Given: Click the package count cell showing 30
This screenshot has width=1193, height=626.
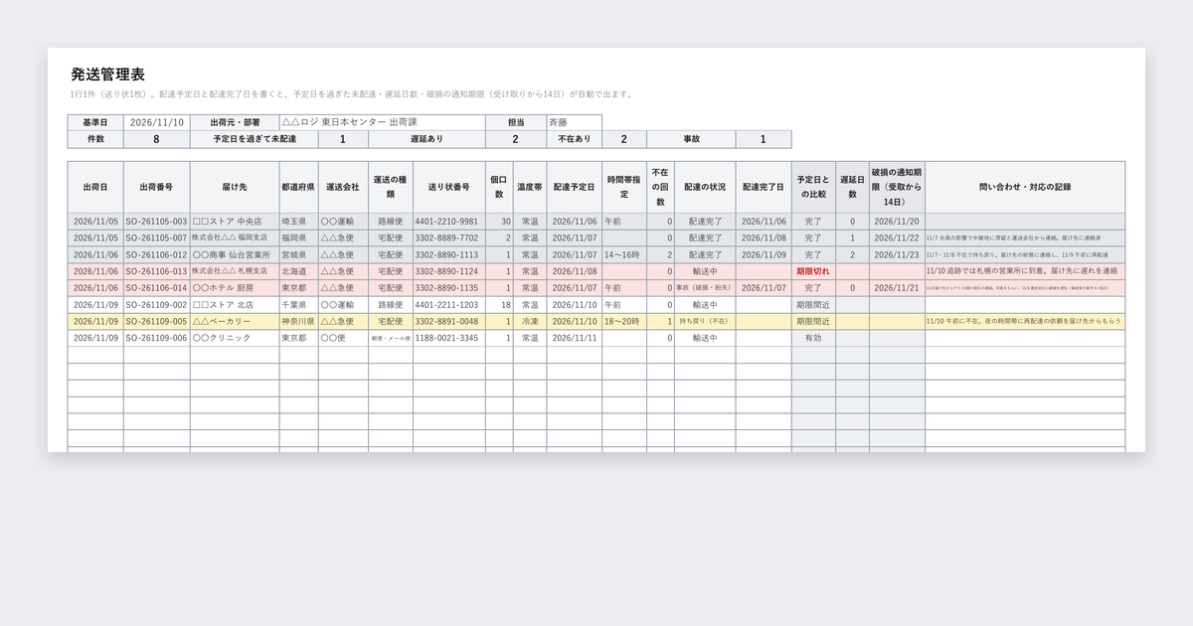Looking at the screenshot, I should coord(499,222).
